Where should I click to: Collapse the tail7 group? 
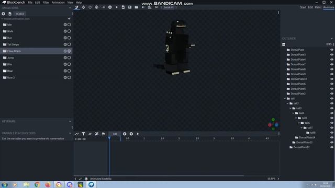(x=301, y=127)
